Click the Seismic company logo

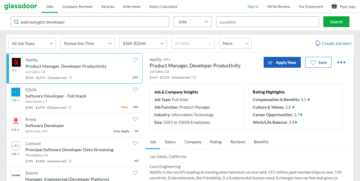point(15,175)
